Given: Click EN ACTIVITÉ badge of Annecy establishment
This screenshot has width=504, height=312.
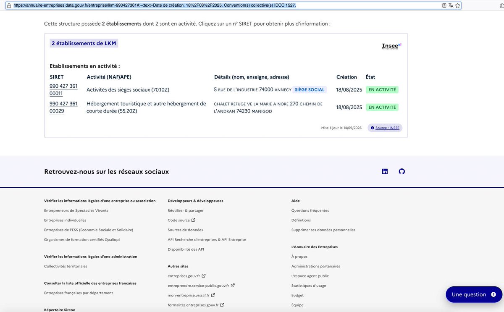Looking at the screenshot, I should coord(382,89).
